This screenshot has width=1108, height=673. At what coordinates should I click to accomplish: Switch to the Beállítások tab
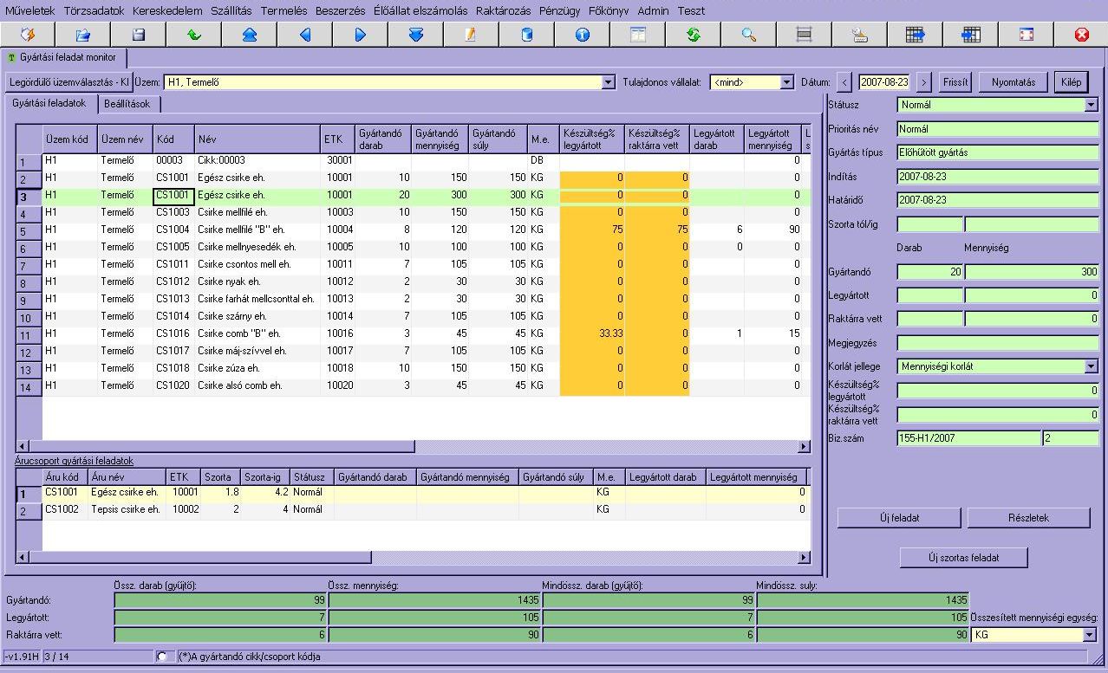127,104
